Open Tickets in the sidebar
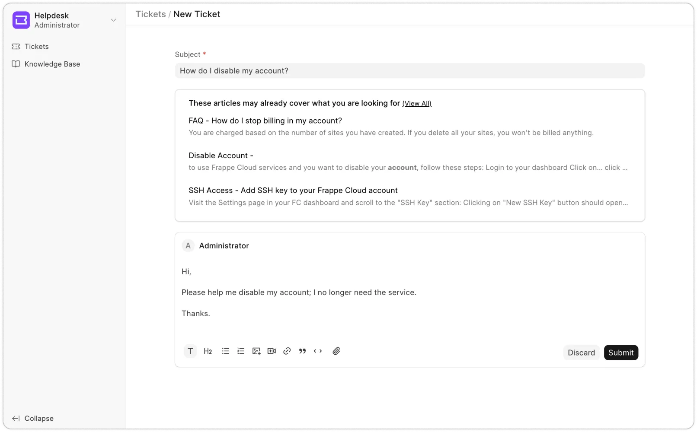697x432 pixels. click(36, 47)
